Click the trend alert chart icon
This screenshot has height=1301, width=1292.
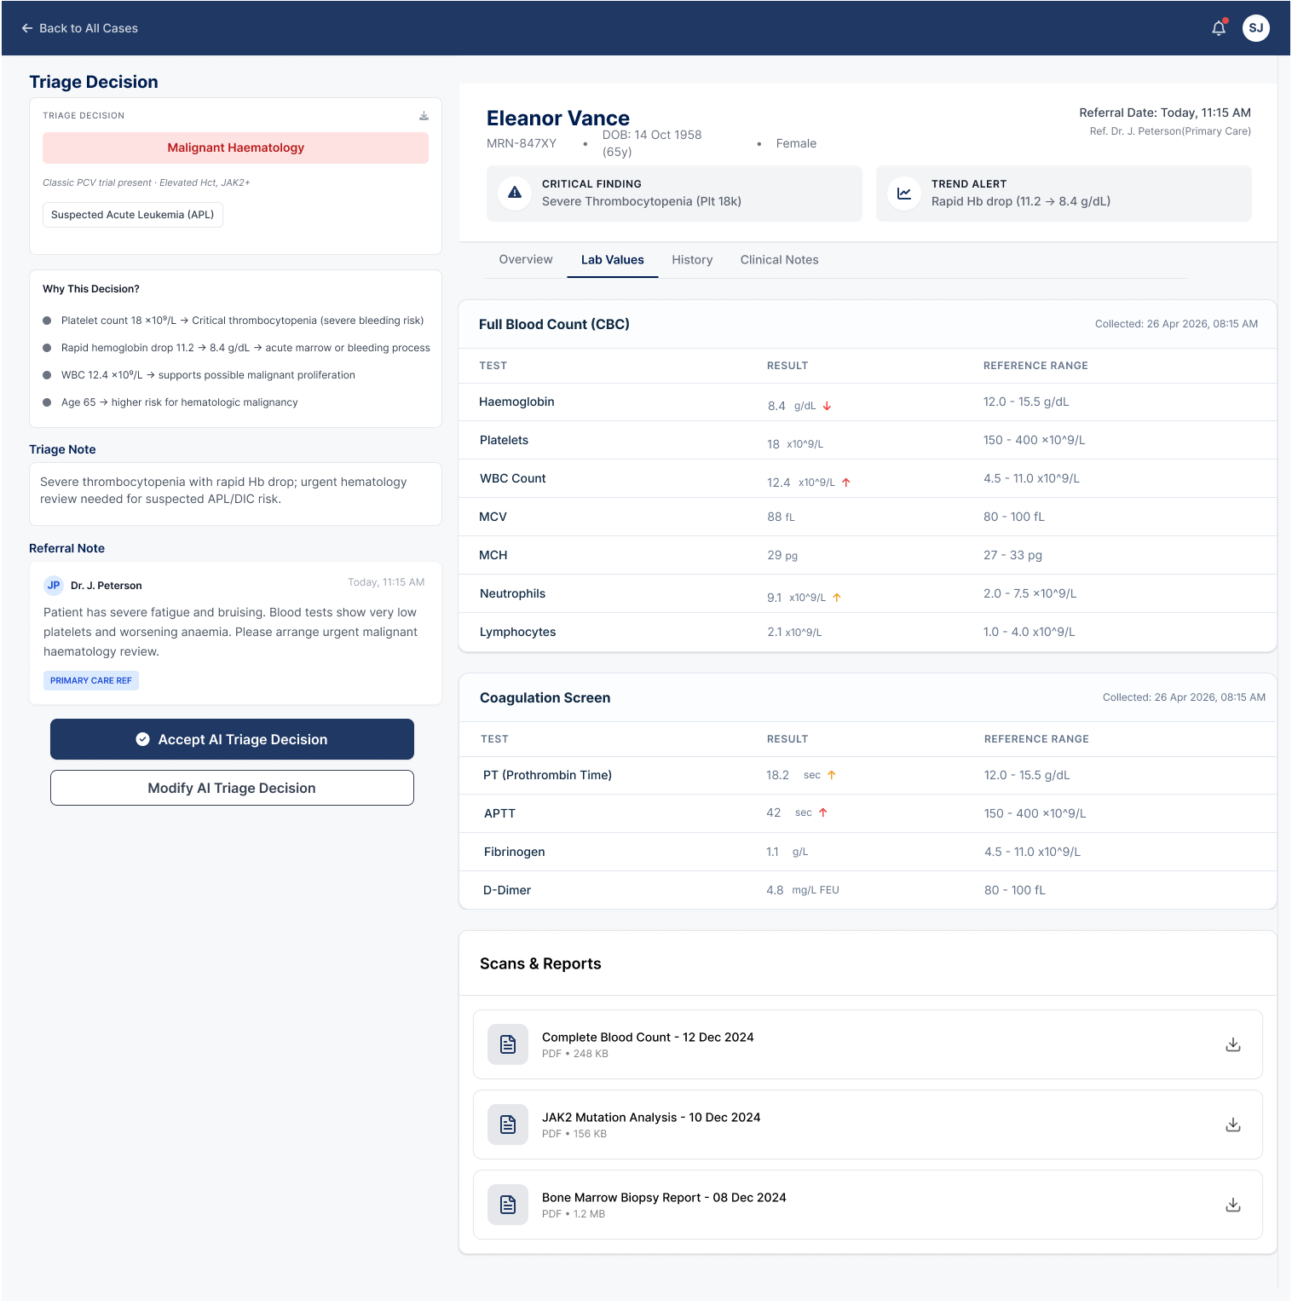point(904,193)
